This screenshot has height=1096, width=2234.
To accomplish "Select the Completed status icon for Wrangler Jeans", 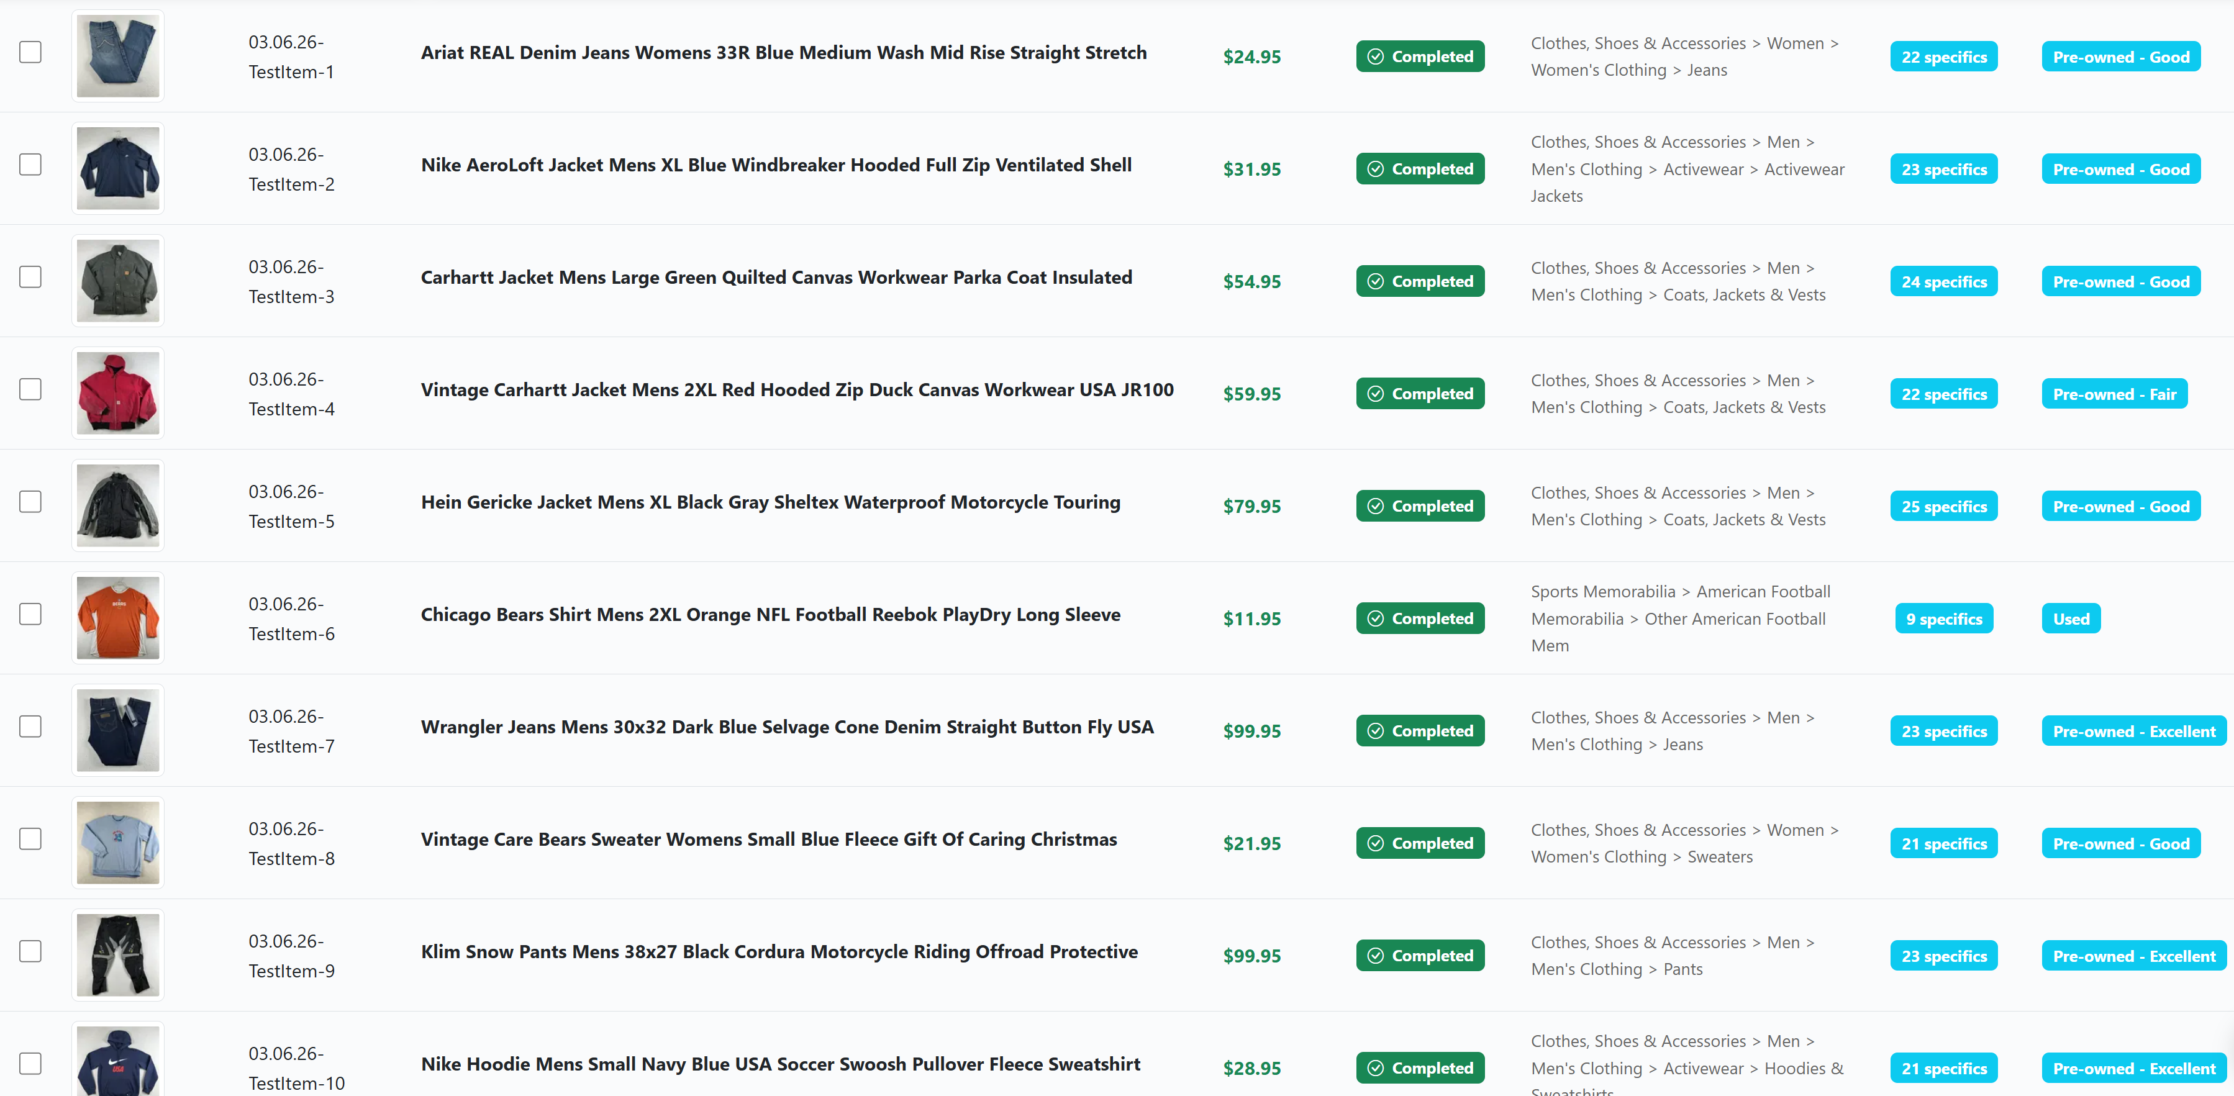I will [x=1376, y=730].
